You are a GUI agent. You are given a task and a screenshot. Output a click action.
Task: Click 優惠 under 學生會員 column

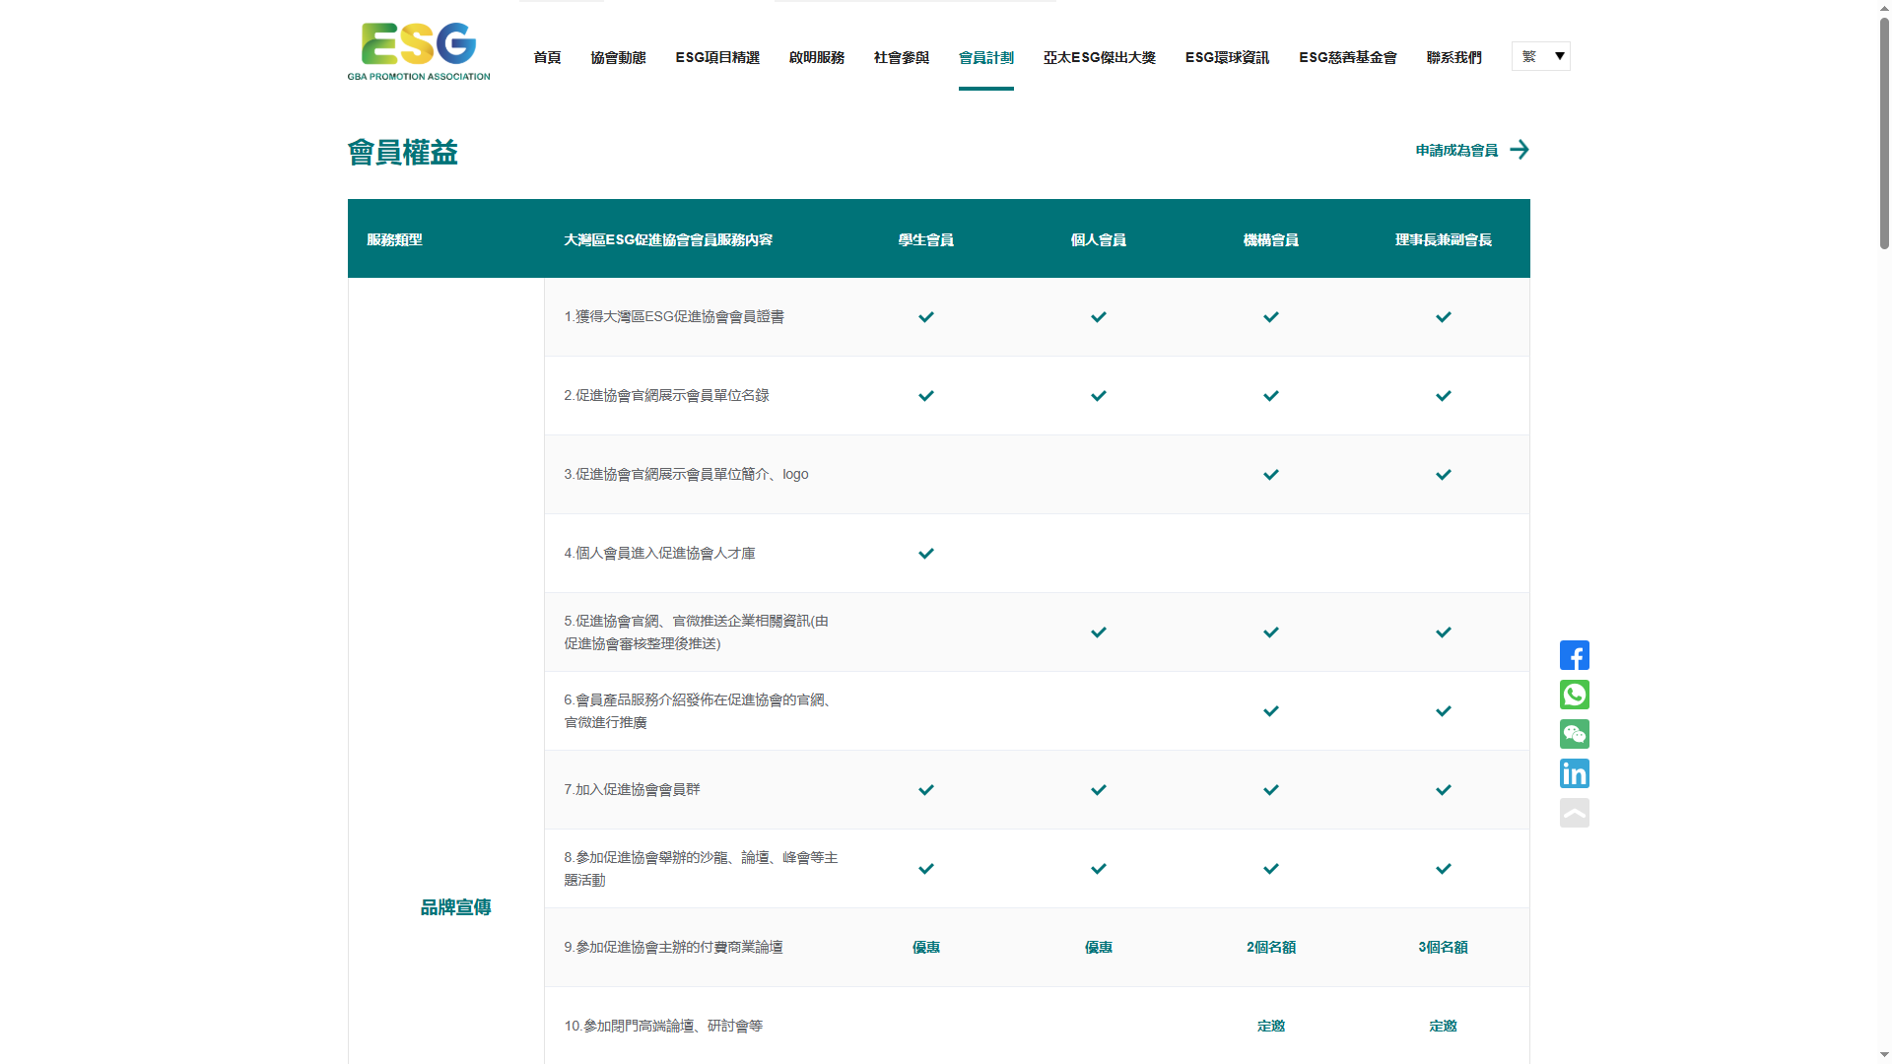coord(926,947)
